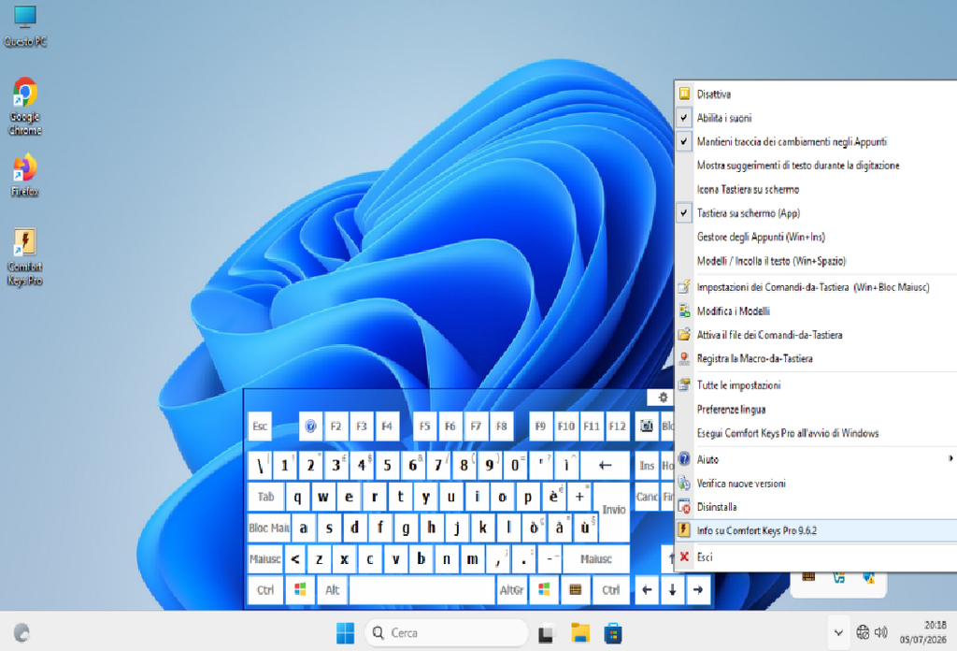Screen dimensions: 957x651
Task: Click the Esc key on the keyboard
Action: pyautogui.click(x=260, y=427)
